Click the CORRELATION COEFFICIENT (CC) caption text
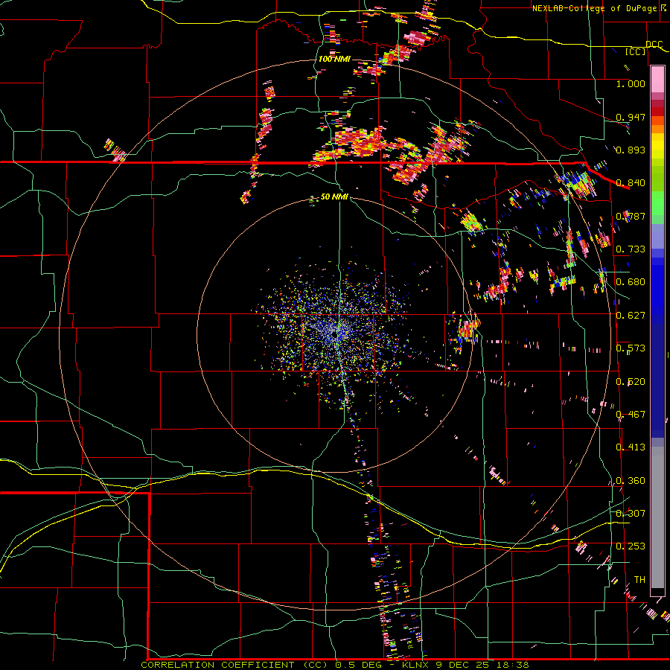This screenshot has height=670, width=670. pos(235,665)
